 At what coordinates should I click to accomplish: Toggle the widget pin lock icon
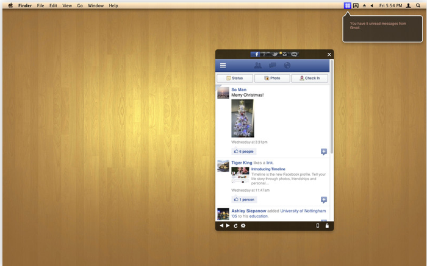[x=327, y=225]
